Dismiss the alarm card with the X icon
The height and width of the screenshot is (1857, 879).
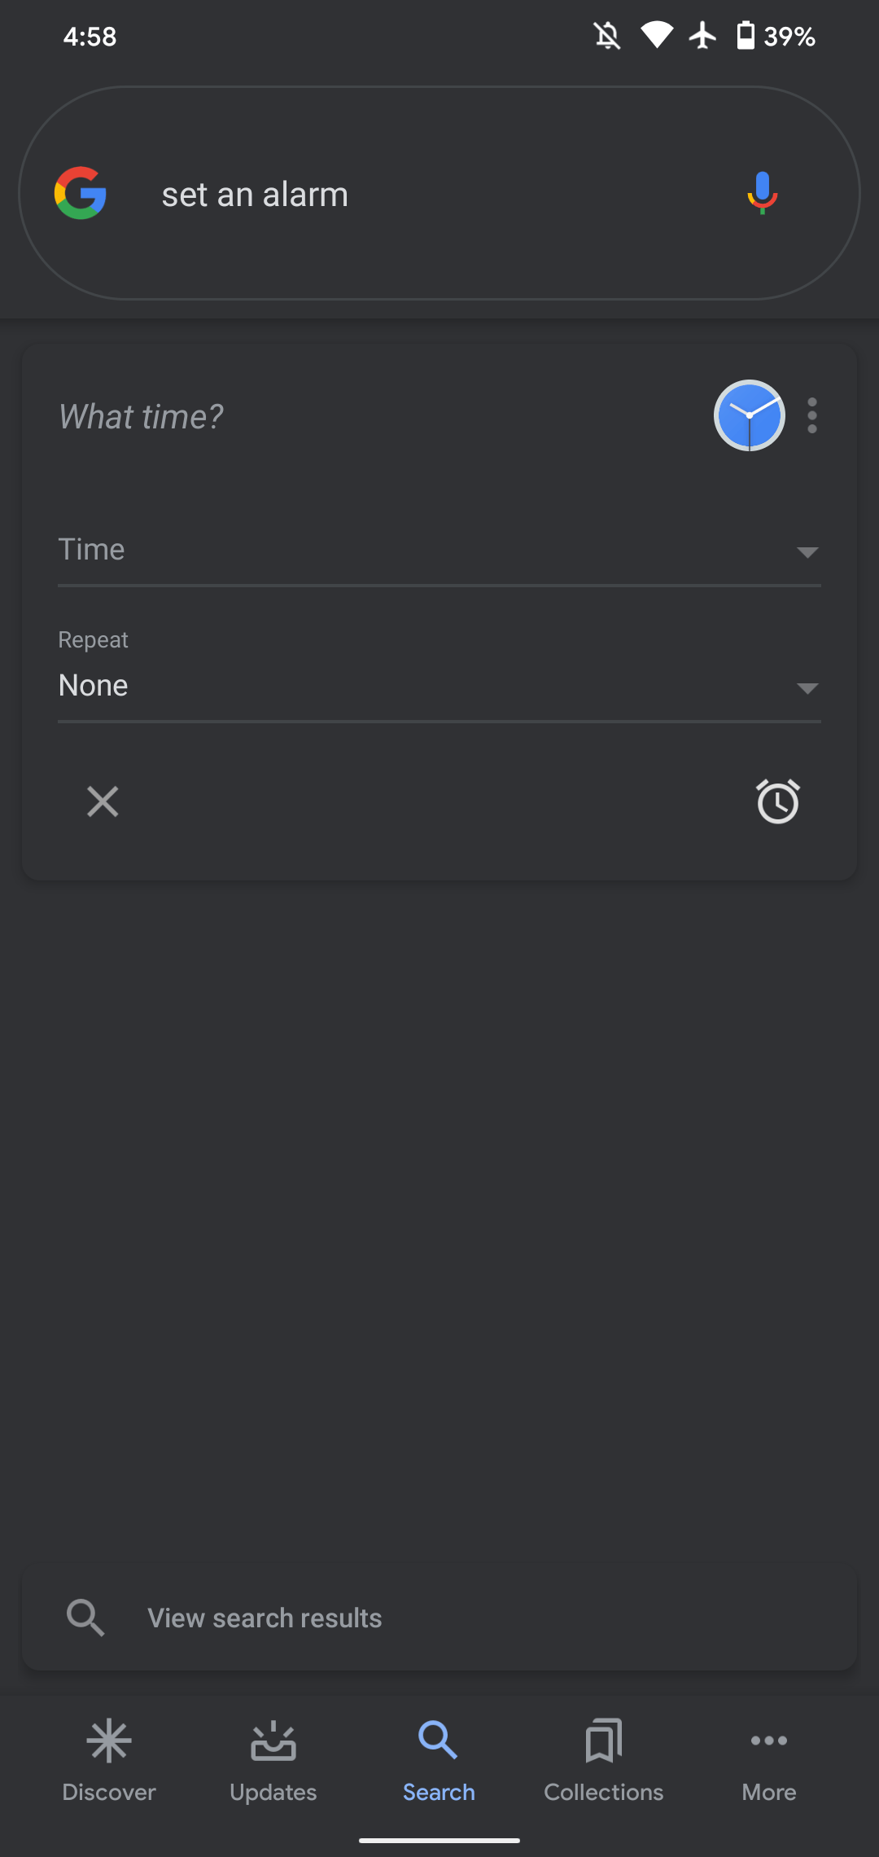103,801
